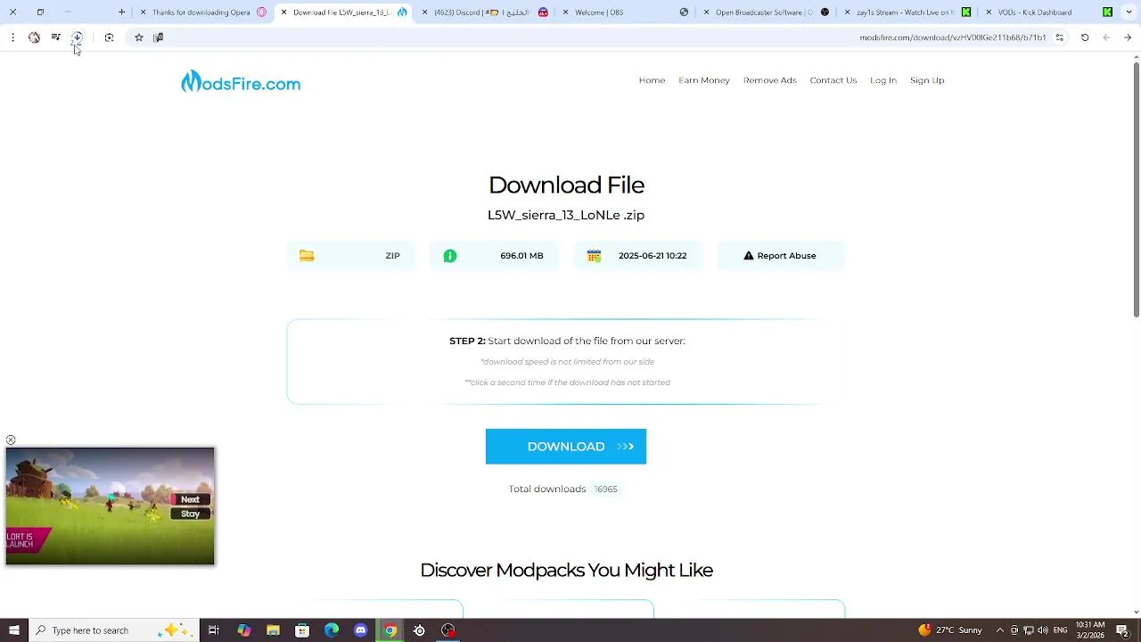The image size is (1141, 642).
Task: Show hidden system tray icons
Action: tap(1000, 630)
